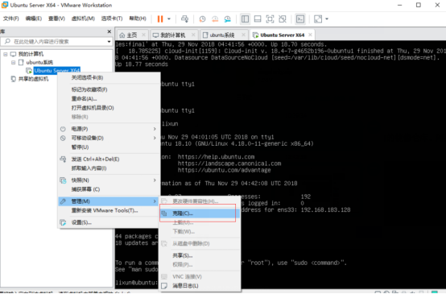Suspend the virtual machine with the orange pause icon

[160, 19]
